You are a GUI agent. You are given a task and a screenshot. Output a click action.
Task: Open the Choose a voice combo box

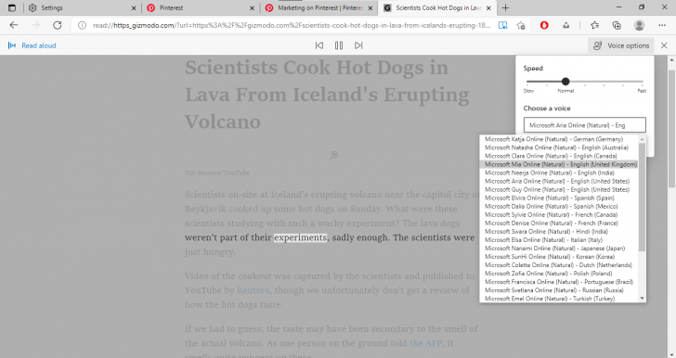click(x=585, y=125)
